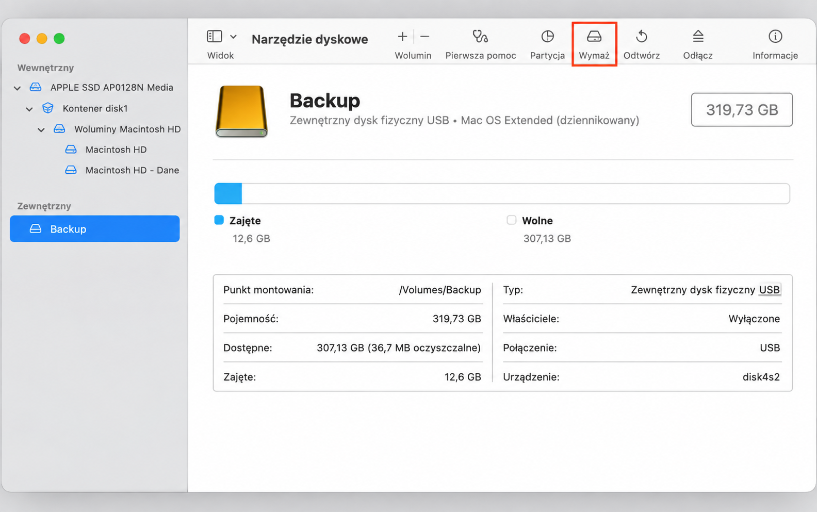Run Pierwsza pomoc stethoscope tool
The image size is (817, 512).
pos(480,37)
